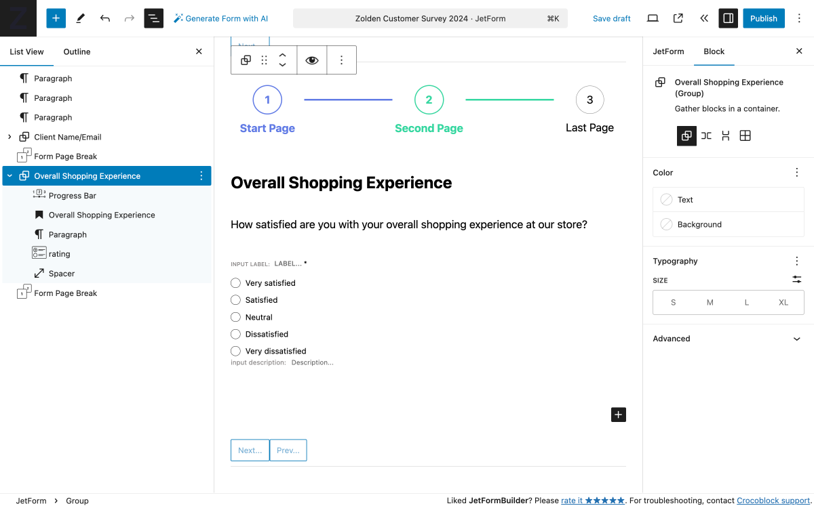Switch to the List View tab
The width and height of the screenshot is (814, 508).
[26, 51]
